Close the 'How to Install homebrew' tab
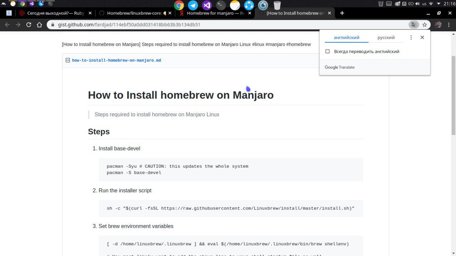456x256 pixels. (330, 13)
